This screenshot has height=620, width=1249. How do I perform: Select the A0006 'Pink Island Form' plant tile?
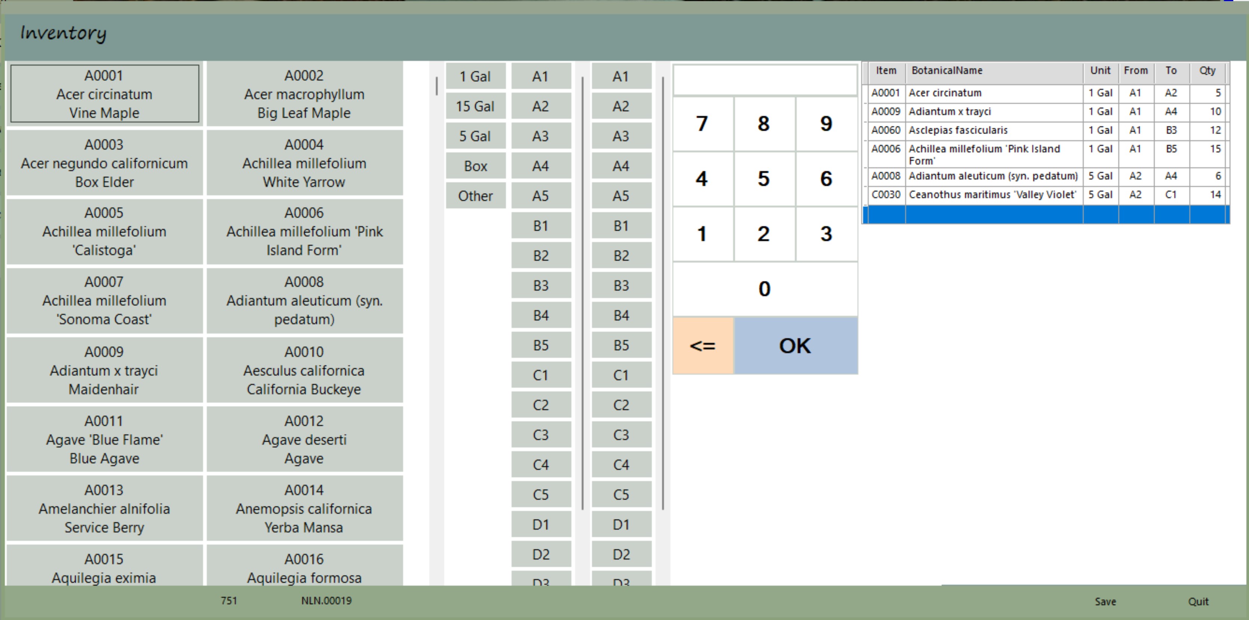click(304, 232)
